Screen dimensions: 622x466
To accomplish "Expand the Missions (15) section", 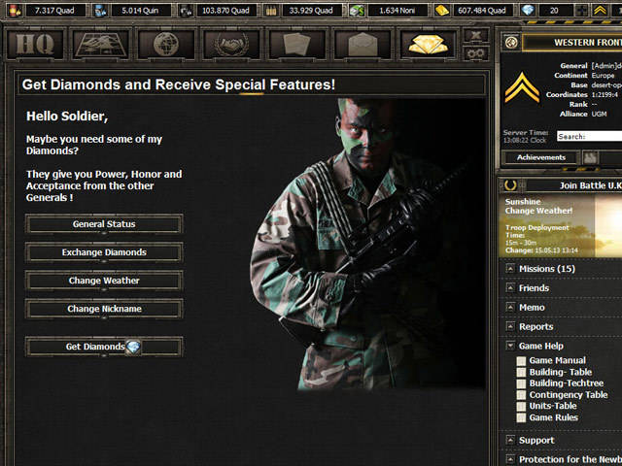I will pos(546,269).
